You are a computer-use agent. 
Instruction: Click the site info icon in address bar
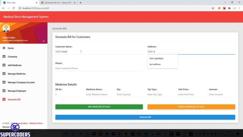coord(20,8)
